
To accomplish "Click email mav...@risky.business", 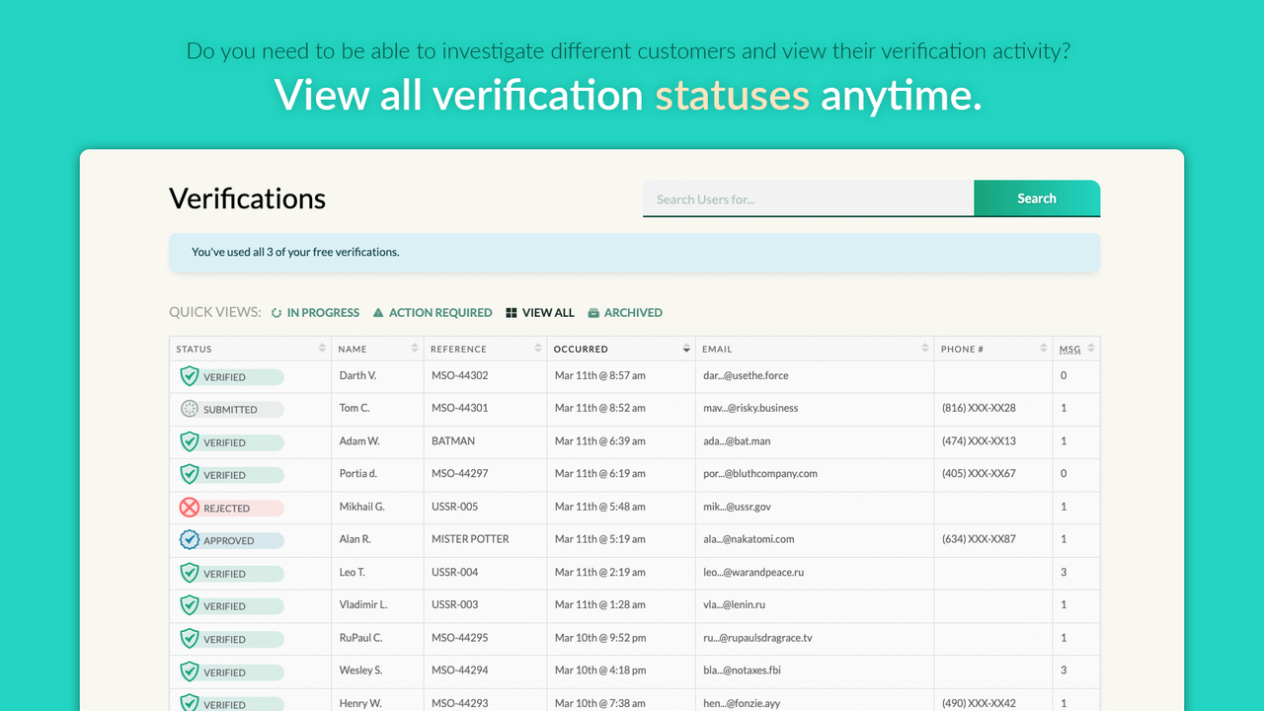I will pos(750,408).
